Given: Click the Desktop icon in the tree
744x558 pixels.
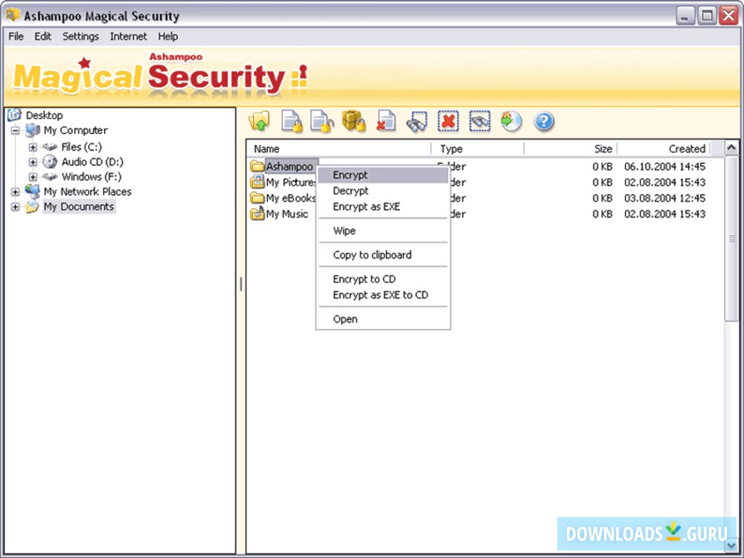Looking at the screenshot, I should coord(15,115).
